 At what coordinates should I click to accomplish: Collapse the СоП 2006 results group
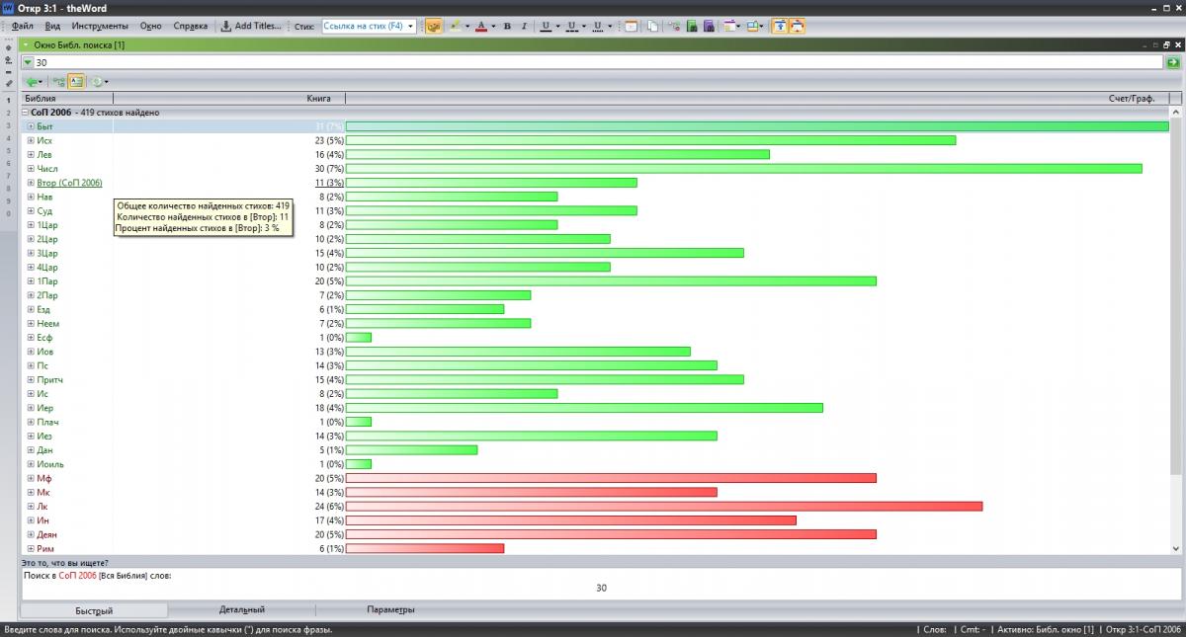tap(25, 113)
